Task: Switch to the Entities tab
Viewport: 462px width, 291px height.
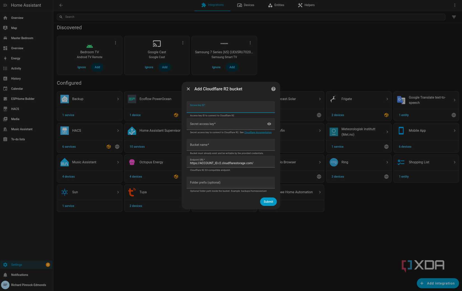Action: coord(276,5)
